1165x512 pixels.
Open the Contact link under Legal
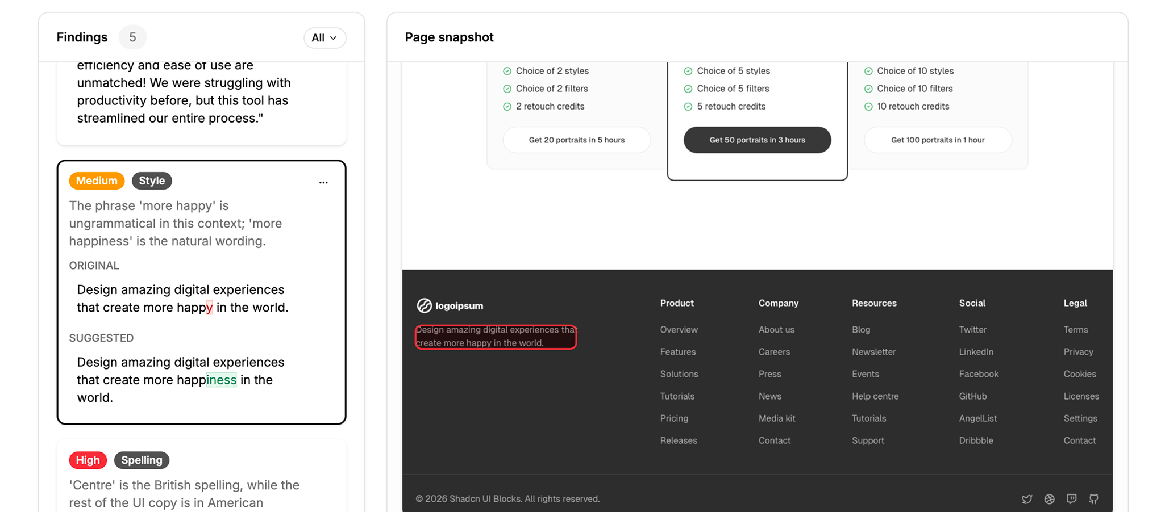tap(1079, 440)
